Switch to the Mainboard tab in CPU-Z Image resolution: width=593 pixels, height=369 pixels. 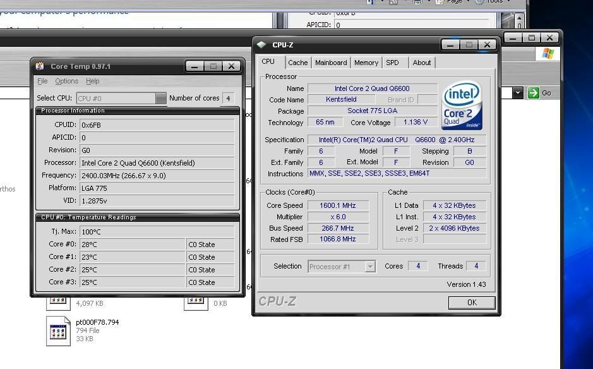[x=331, y=63]
